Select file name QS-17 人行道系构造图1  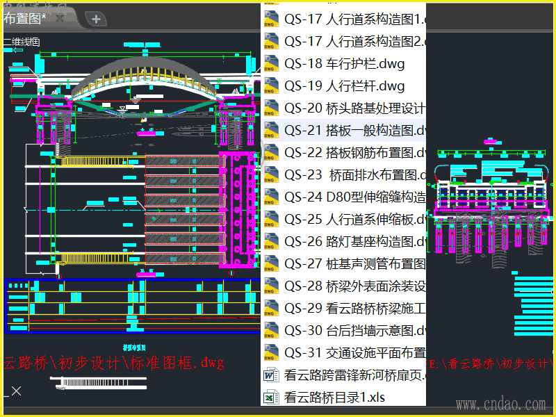coord(355,19)
